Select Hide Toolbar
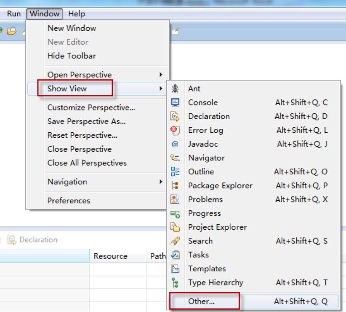The image size is (346, 312). pyautogui.click(x=97, y=56)
